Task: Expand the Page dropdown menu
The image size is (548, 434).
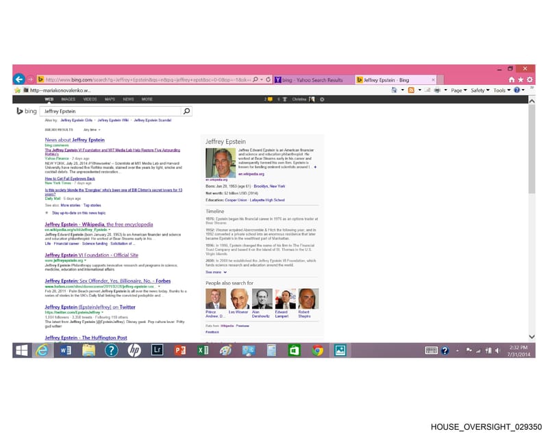Action: pyautogui.click(x=458, y=90)
